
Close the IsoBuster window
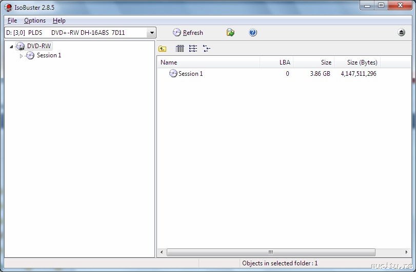(400, 5)
